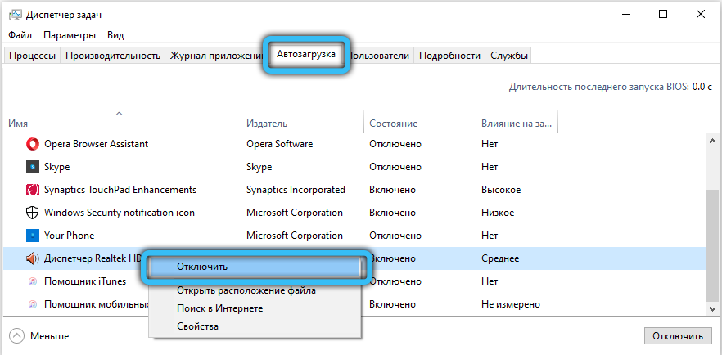722x355 pixels.
Task: Click the Your Phone app icon
Action: tap(32, 236)
